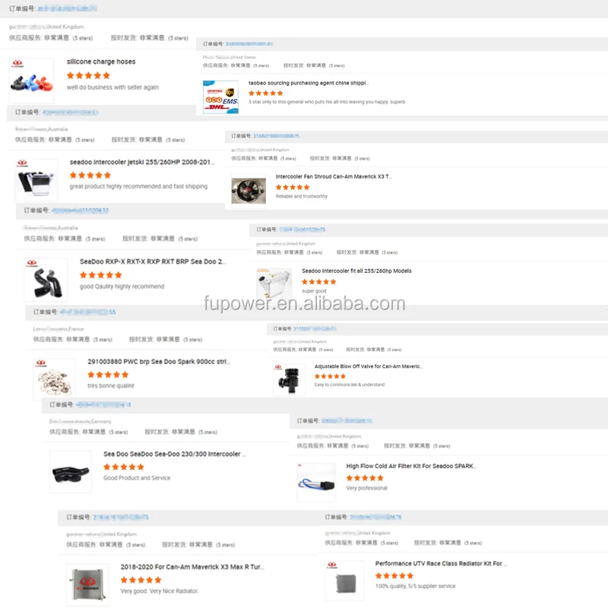Click 'Intercooler Fan Shroud Can-Am Maverick' title

click(334, 176)
